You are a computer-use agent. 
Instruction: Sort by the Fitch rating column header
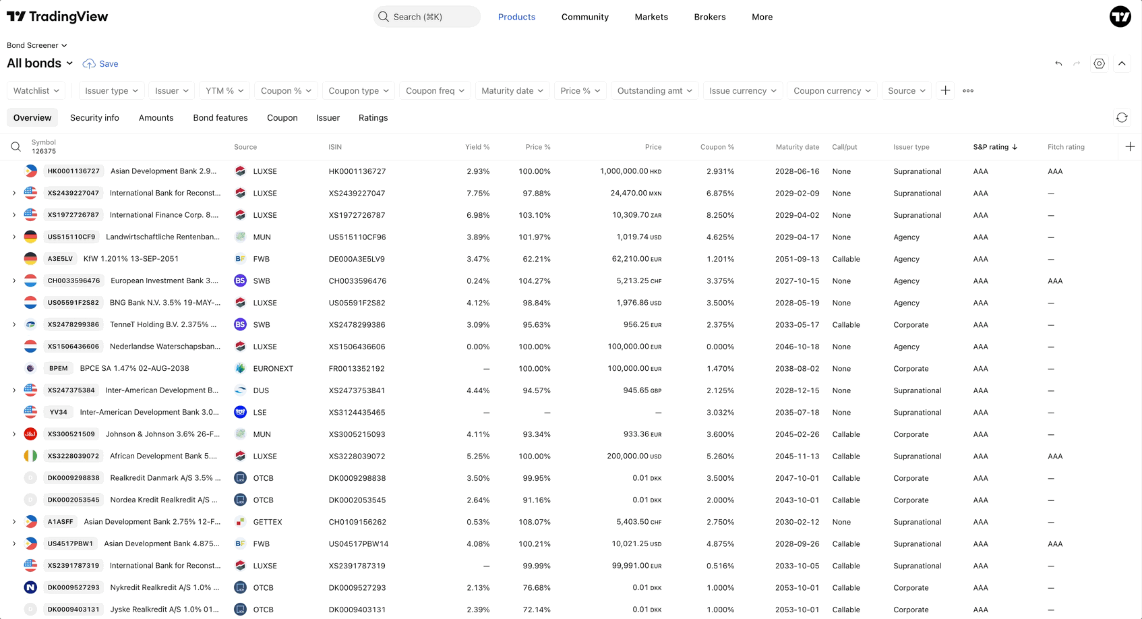pos(1066,147)
